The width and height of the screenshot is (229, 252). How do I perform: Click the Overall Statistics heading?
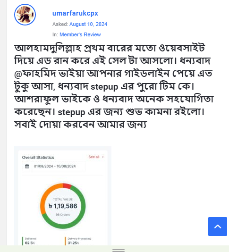38,157
